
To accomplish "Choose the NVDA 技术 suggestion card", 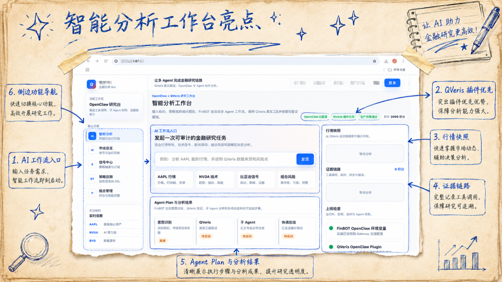I will coord(215,179).
